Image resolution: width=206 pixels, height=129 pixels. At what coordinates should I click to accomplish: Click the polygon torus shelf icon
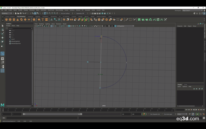pos(21,20)
